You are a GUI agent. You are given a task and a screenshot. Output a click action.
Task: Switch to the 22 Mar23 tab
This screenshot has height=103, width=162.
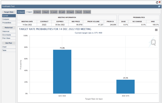(x=37, y=12)
